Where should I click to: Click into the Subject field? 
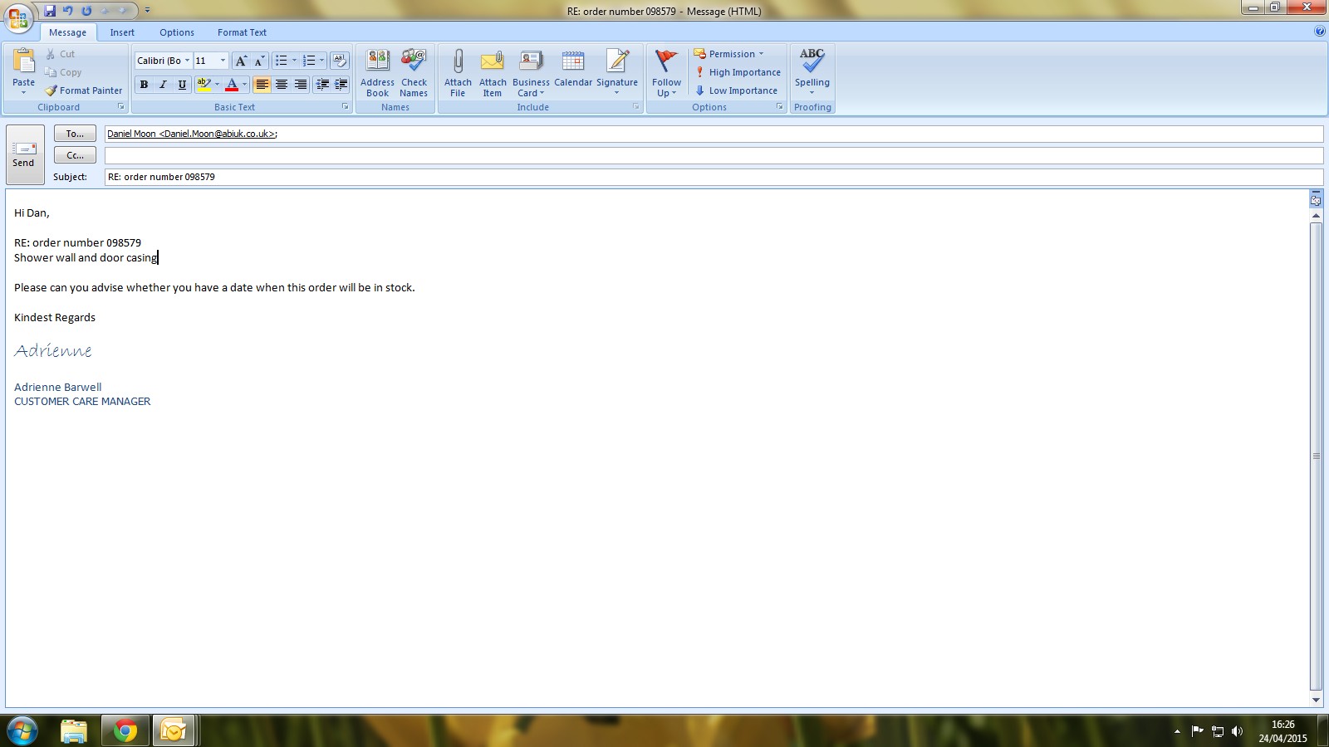coord(714,177)
